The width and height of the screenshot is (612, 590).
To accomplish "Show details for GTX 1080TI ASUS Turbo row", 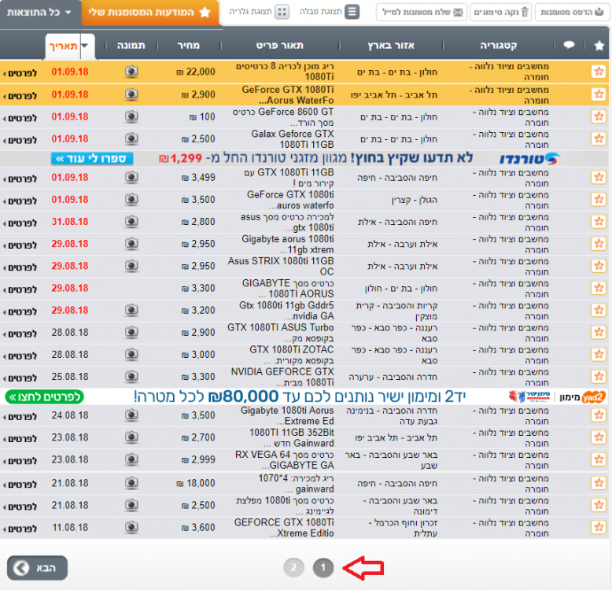I will (20, 334).
